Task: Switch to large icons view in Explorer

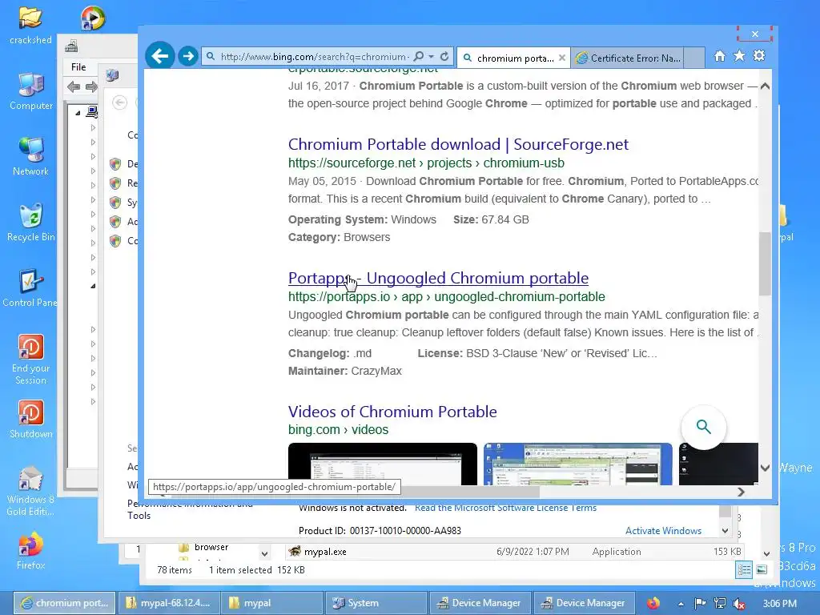Action: (762, 570)
